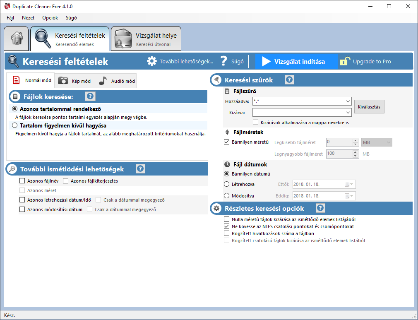Screen dimensions: 418x320
Task: Select the Audió mód music note icon
Action: pyautogui.click(x=102, y=80)
